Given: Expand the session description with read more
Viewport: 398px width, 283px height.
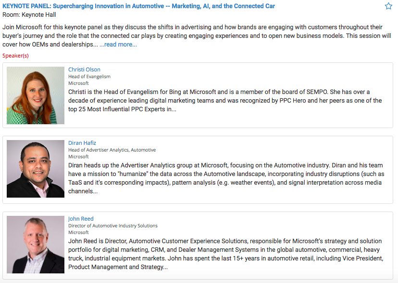Looking at the screenshot, I should (x=118, y=45).
